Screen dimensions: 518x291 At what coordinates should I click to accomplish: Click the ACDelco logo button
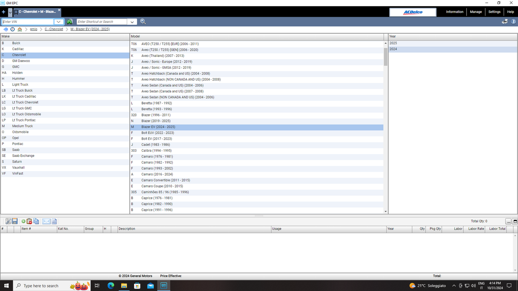pos(413,12)
